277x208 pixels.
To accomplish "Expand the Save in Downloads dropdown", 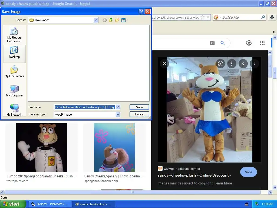I will click(x=96, y=20).
